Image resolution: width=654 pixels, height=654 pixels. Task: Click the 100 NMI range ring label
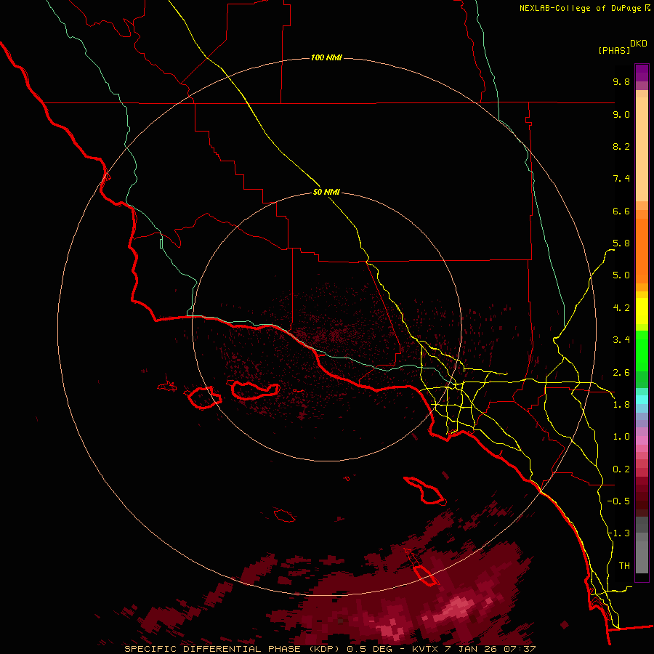[x=326, y=57]
